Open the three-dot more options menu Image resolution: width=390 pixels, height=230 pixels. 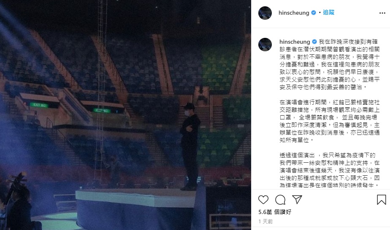(382, 13)
